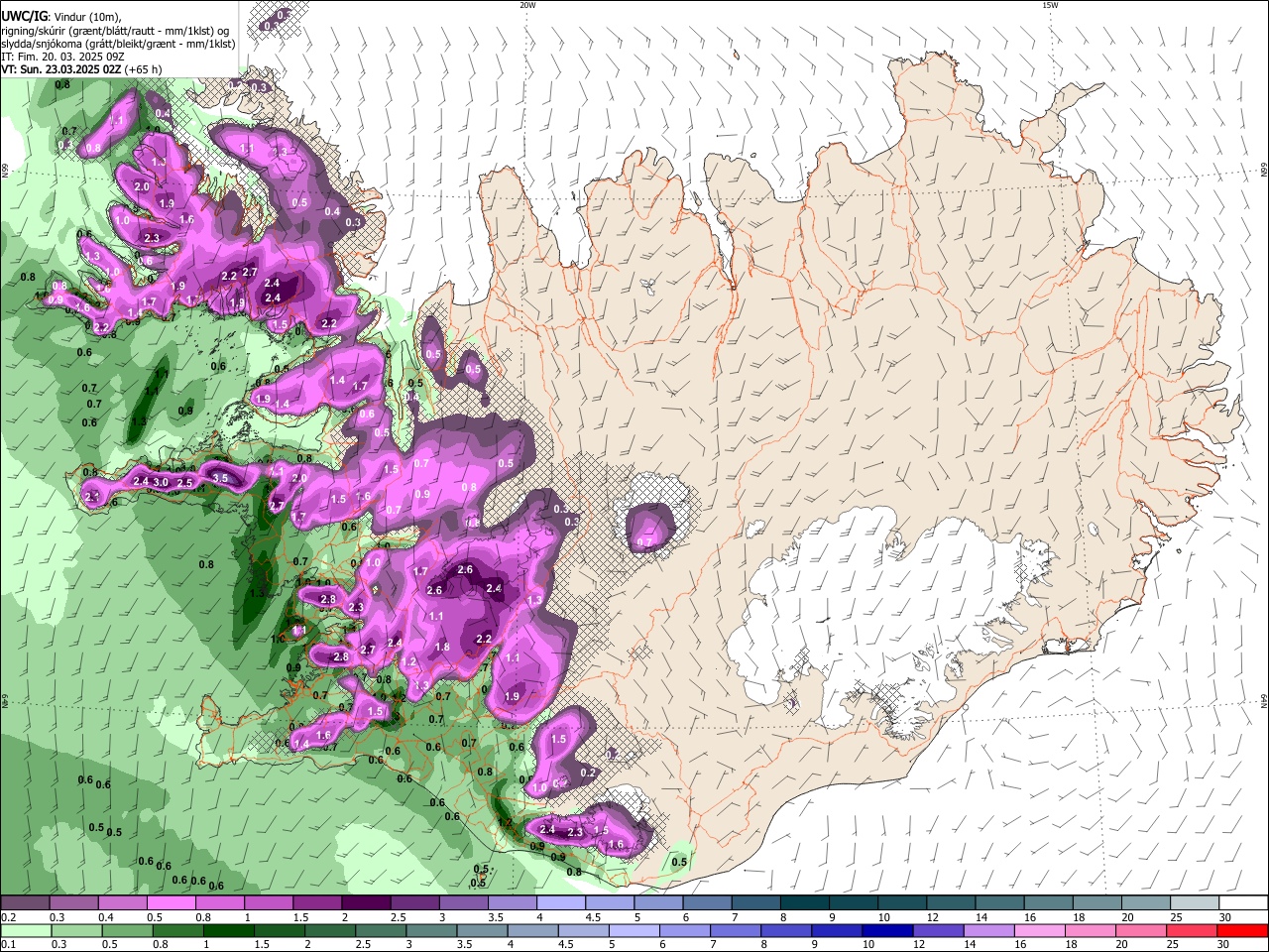Viewport: 1269px width, 952px height.
Task: Pick the darkest purple 2 swatch, upper legend row
Action: (x=366, y=903)
